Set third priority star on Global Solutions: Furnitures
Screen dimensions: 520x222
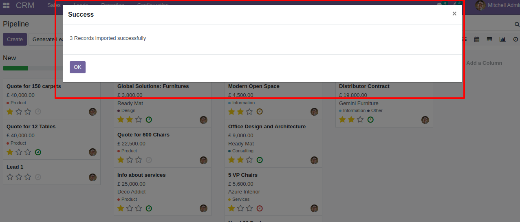(x=139, y=119)
